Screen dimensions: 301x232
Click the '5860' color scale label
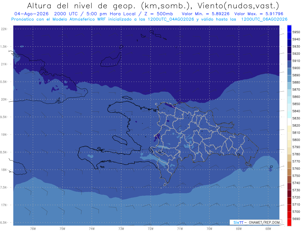[296, 97]
